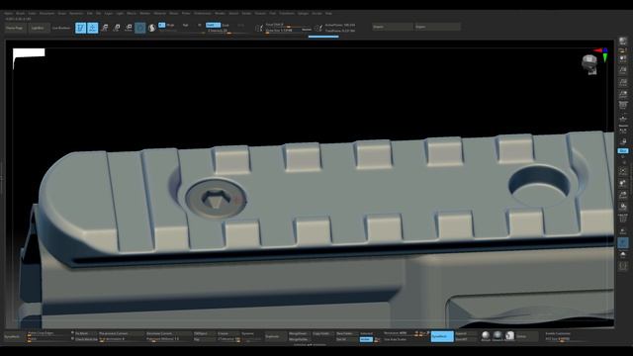Screen dimensions: 633x356
Task: Adjust the Draw Size slider
Action: tap(283, 31)
